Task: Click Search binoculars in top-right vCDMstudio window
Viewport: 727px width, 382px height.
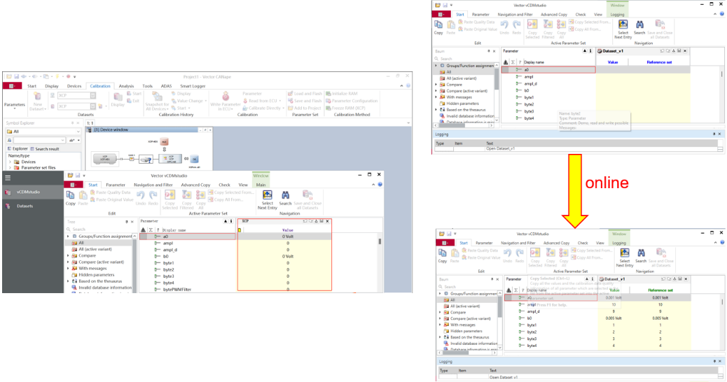Action: pyautogui.click(x=639, y=24)
